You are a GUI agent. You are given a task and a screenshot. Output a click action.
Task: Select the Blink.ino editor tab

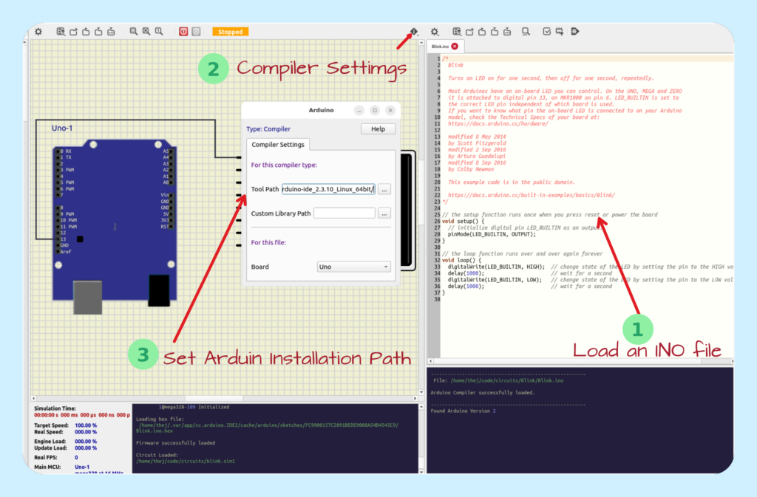(440, 47)
